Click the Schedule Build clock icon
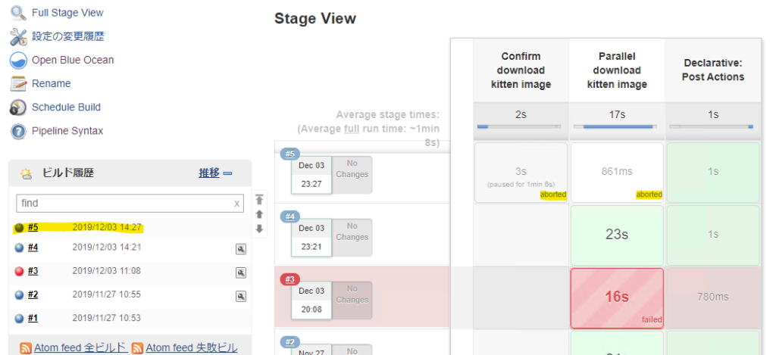The width and height of the screenshot is (776, 355). [18, 107]
